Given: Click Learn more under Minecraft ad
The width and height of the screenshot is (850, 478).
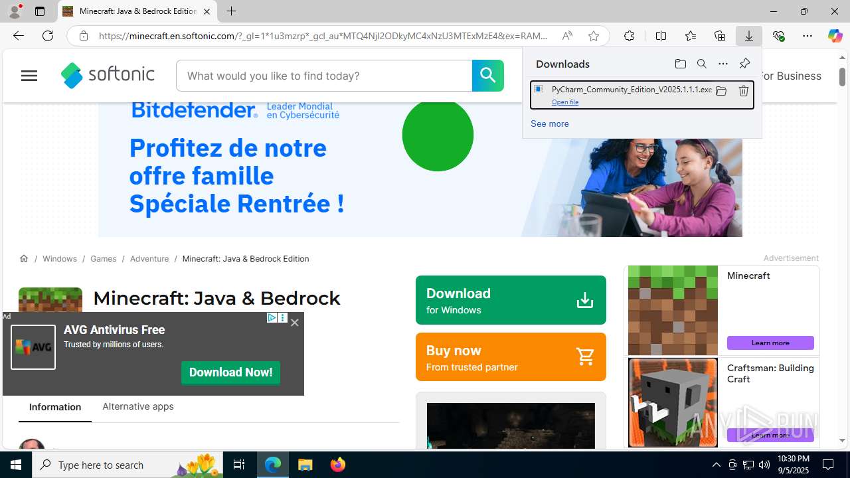Looking at the screenshot, I should pos(770,343).
